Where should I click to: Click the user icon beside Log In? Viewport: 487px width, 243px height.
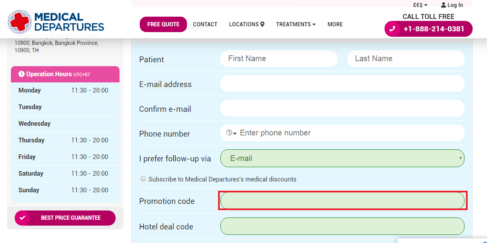444,5
